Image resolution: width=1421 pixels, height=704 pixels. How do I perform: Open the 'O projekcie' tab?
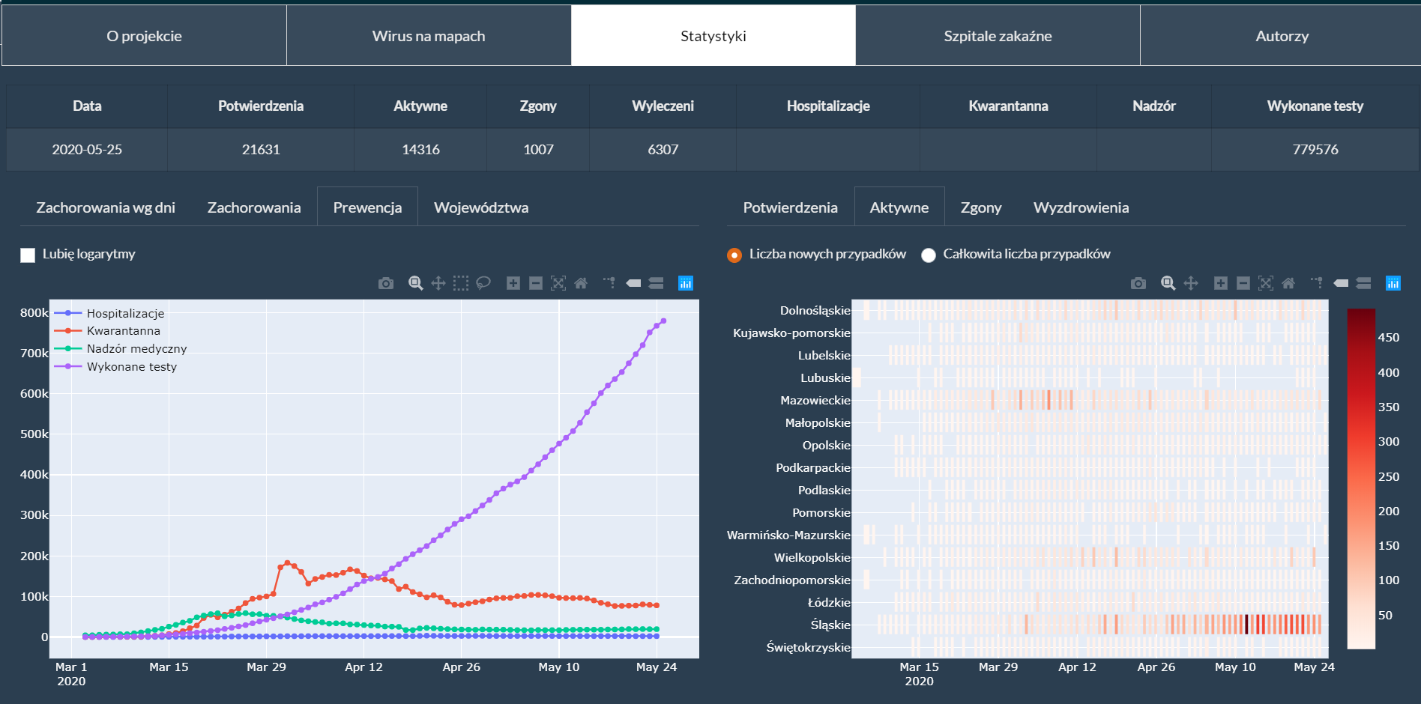[x=144, y=35]
